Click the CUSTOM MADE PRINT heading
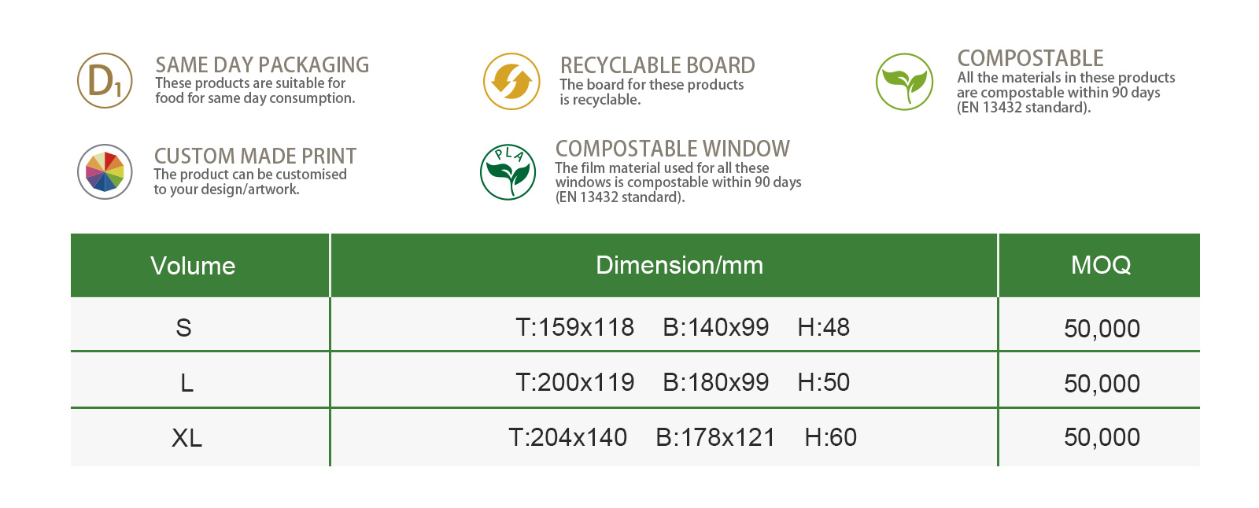This screenshot has height=508, width=1259. 255,156
